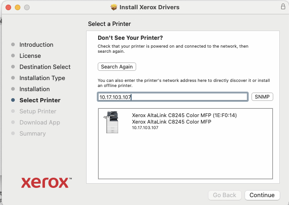Select the Download App step
The height and width of the screenshot is (205, 289).
point(40,122)
